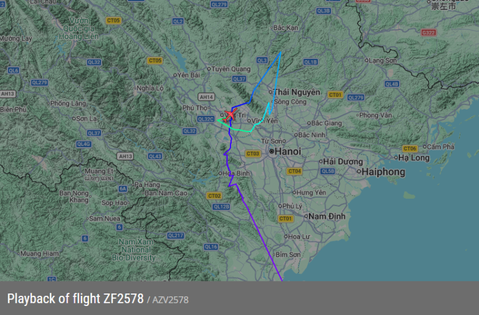Click the flight track's northern tip
The image size is (479, 315).
pos(280,53)
